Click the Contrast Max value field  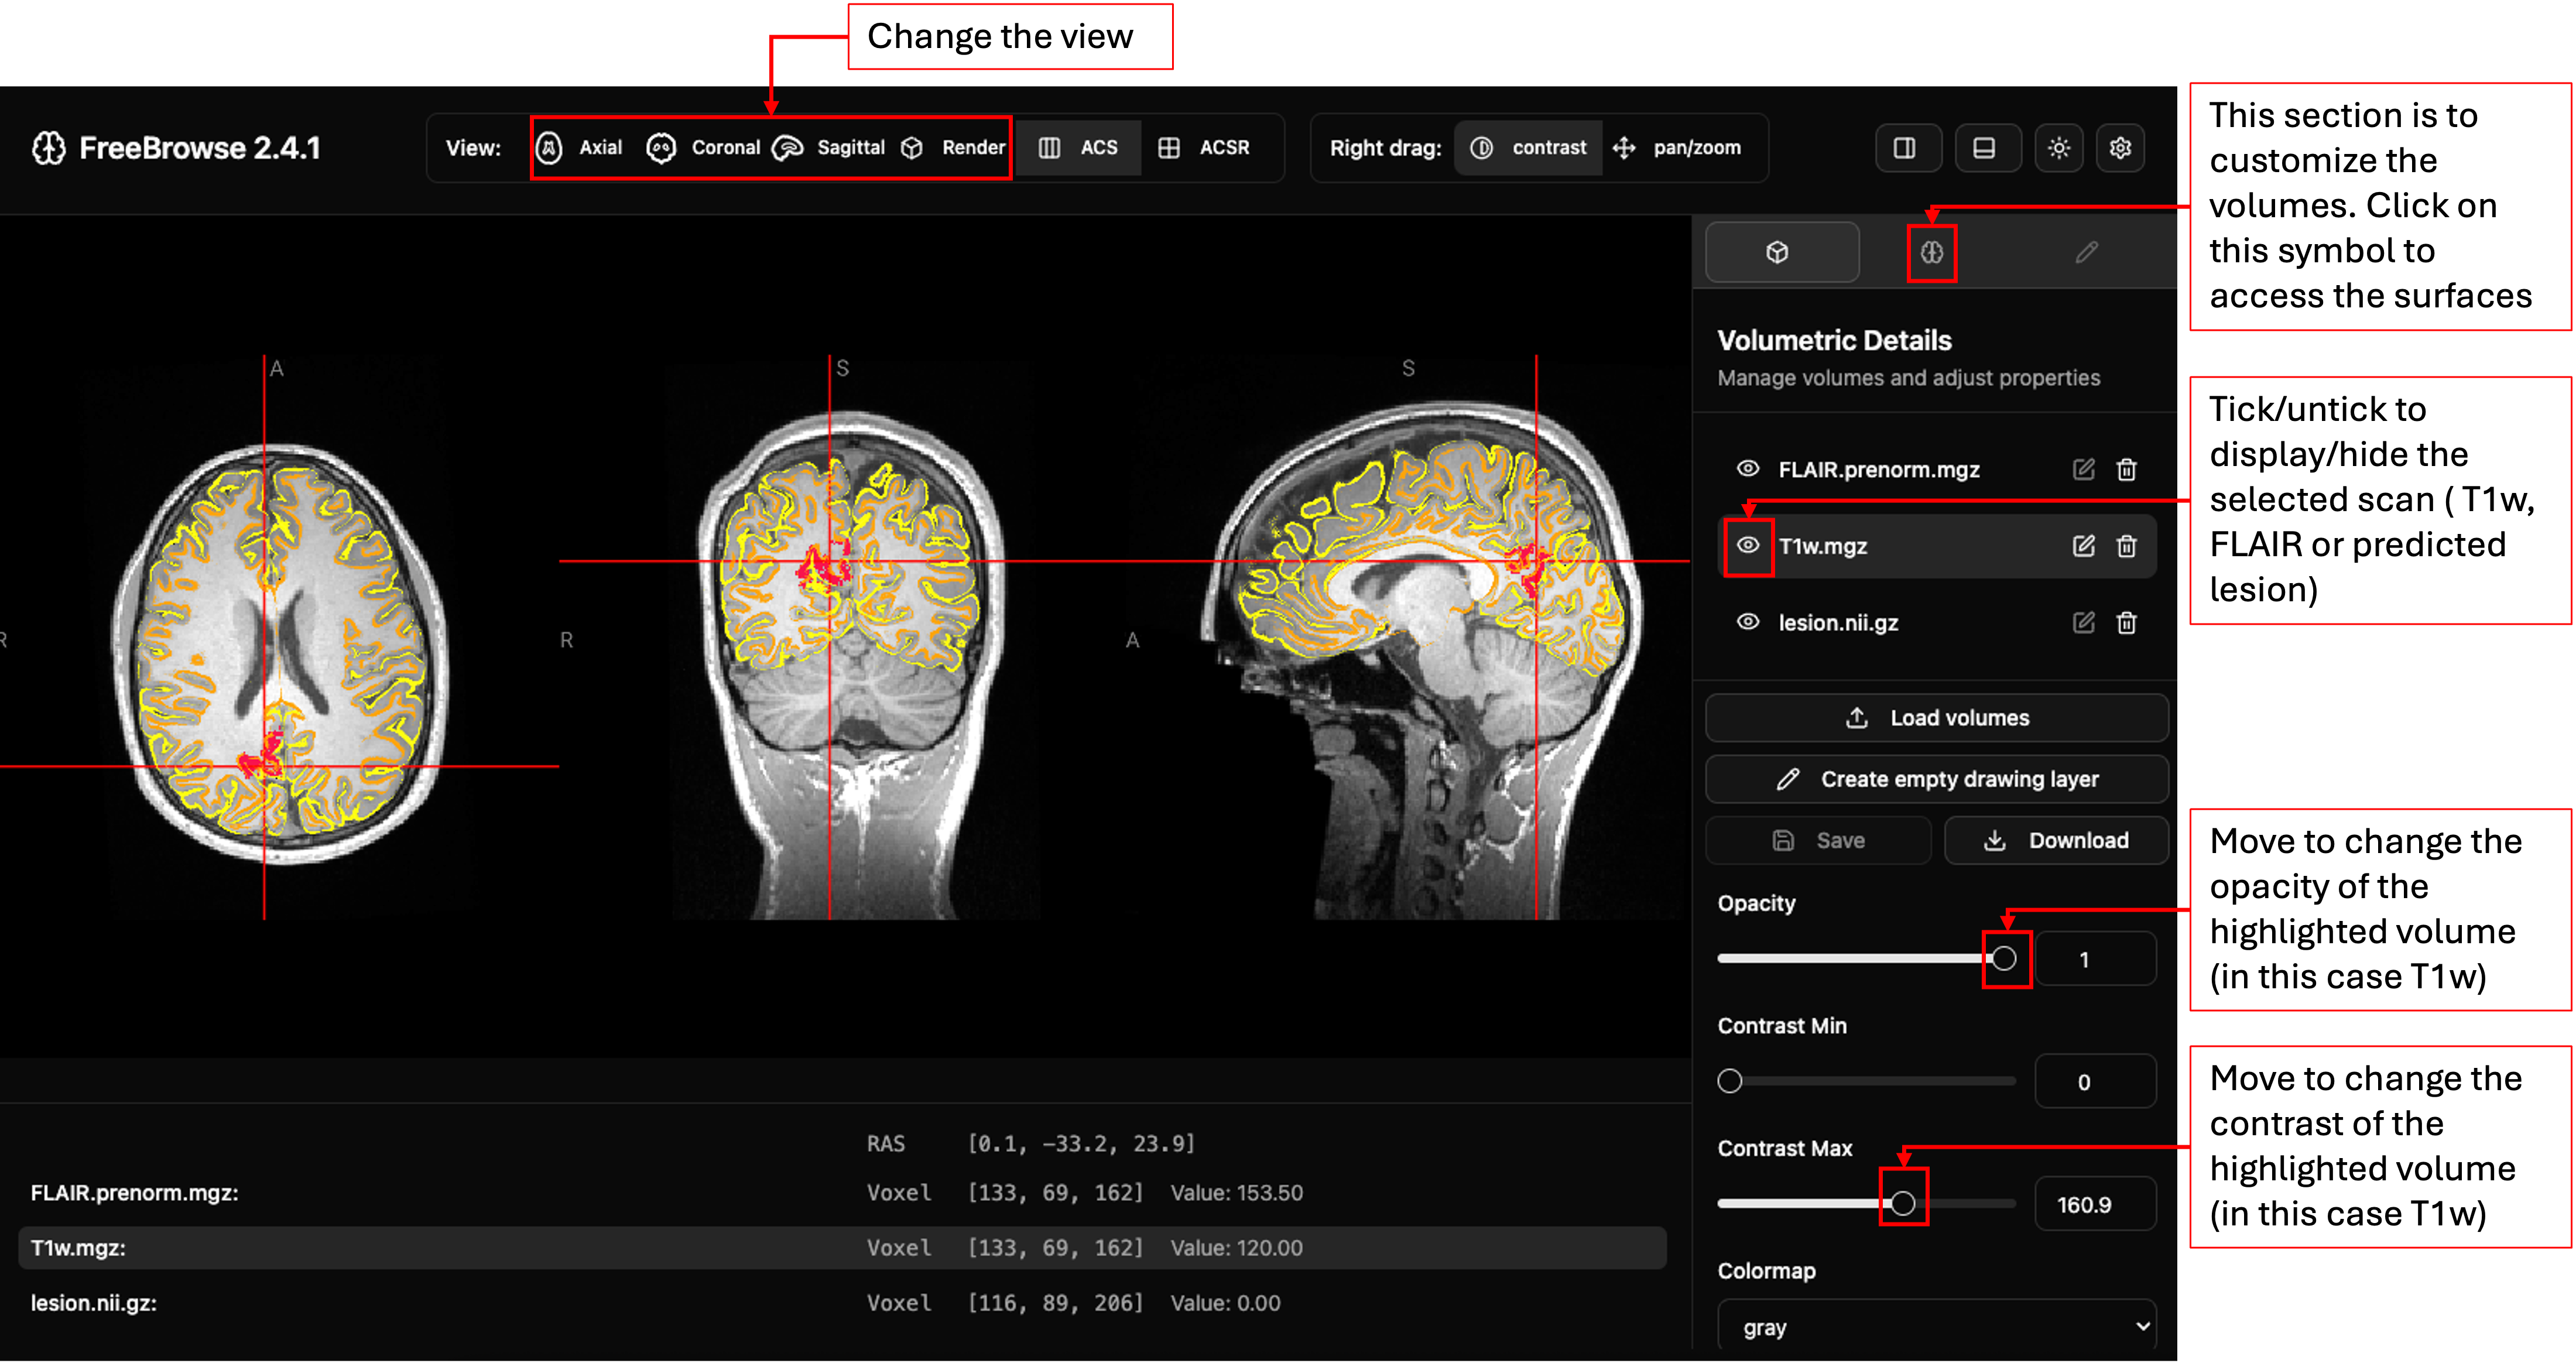2095,1204
